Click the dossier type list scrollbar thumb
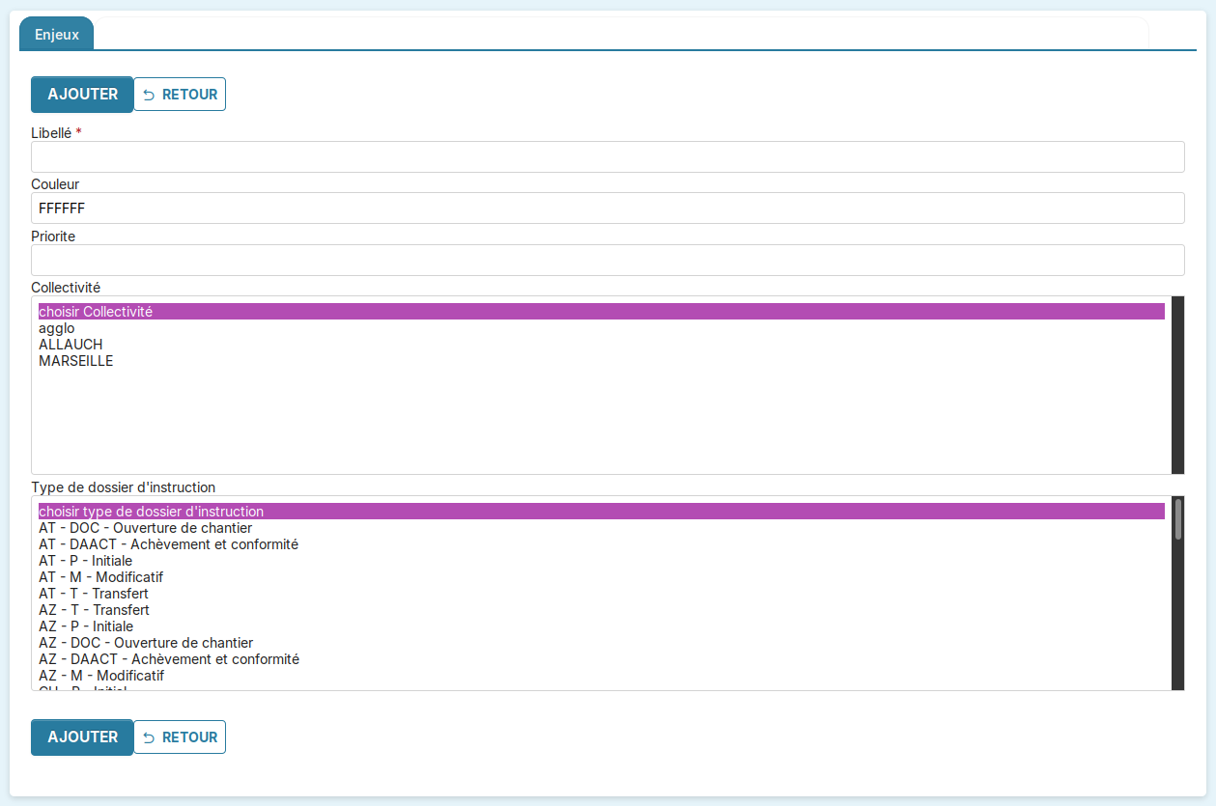 (1177, 519)
